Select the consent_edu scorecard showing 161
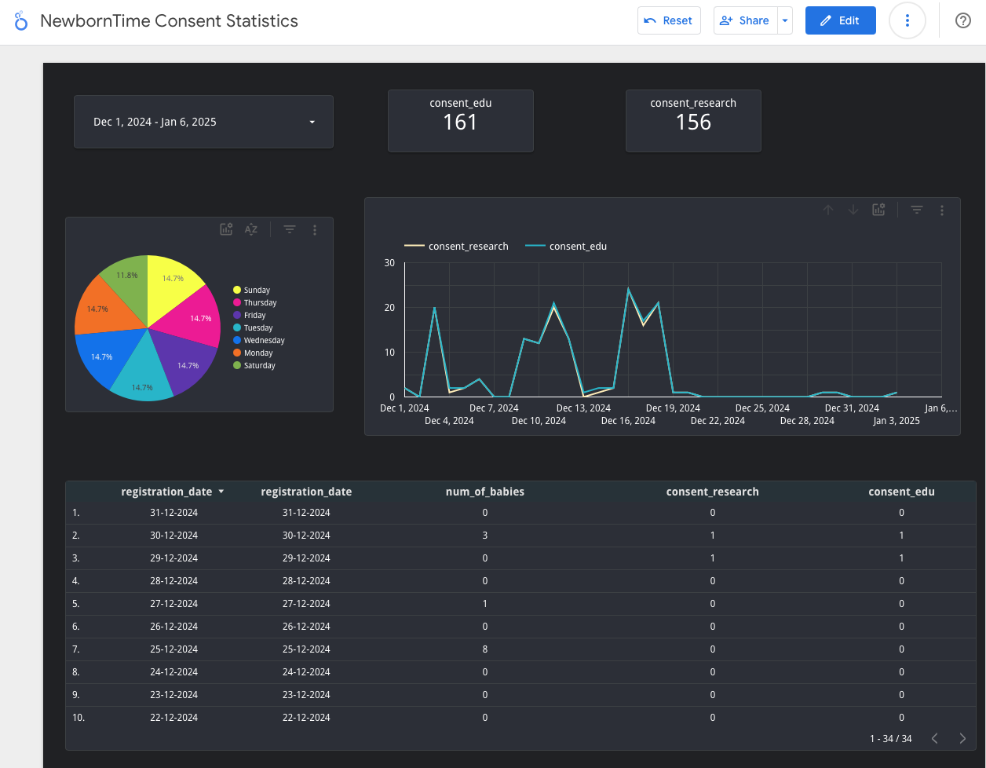Image resolution: width=986 pixels, height=768 pixels. 461,120
